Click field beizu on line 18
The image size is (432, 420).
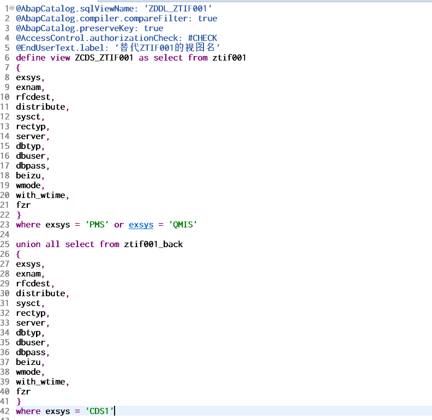click(28, 176)
